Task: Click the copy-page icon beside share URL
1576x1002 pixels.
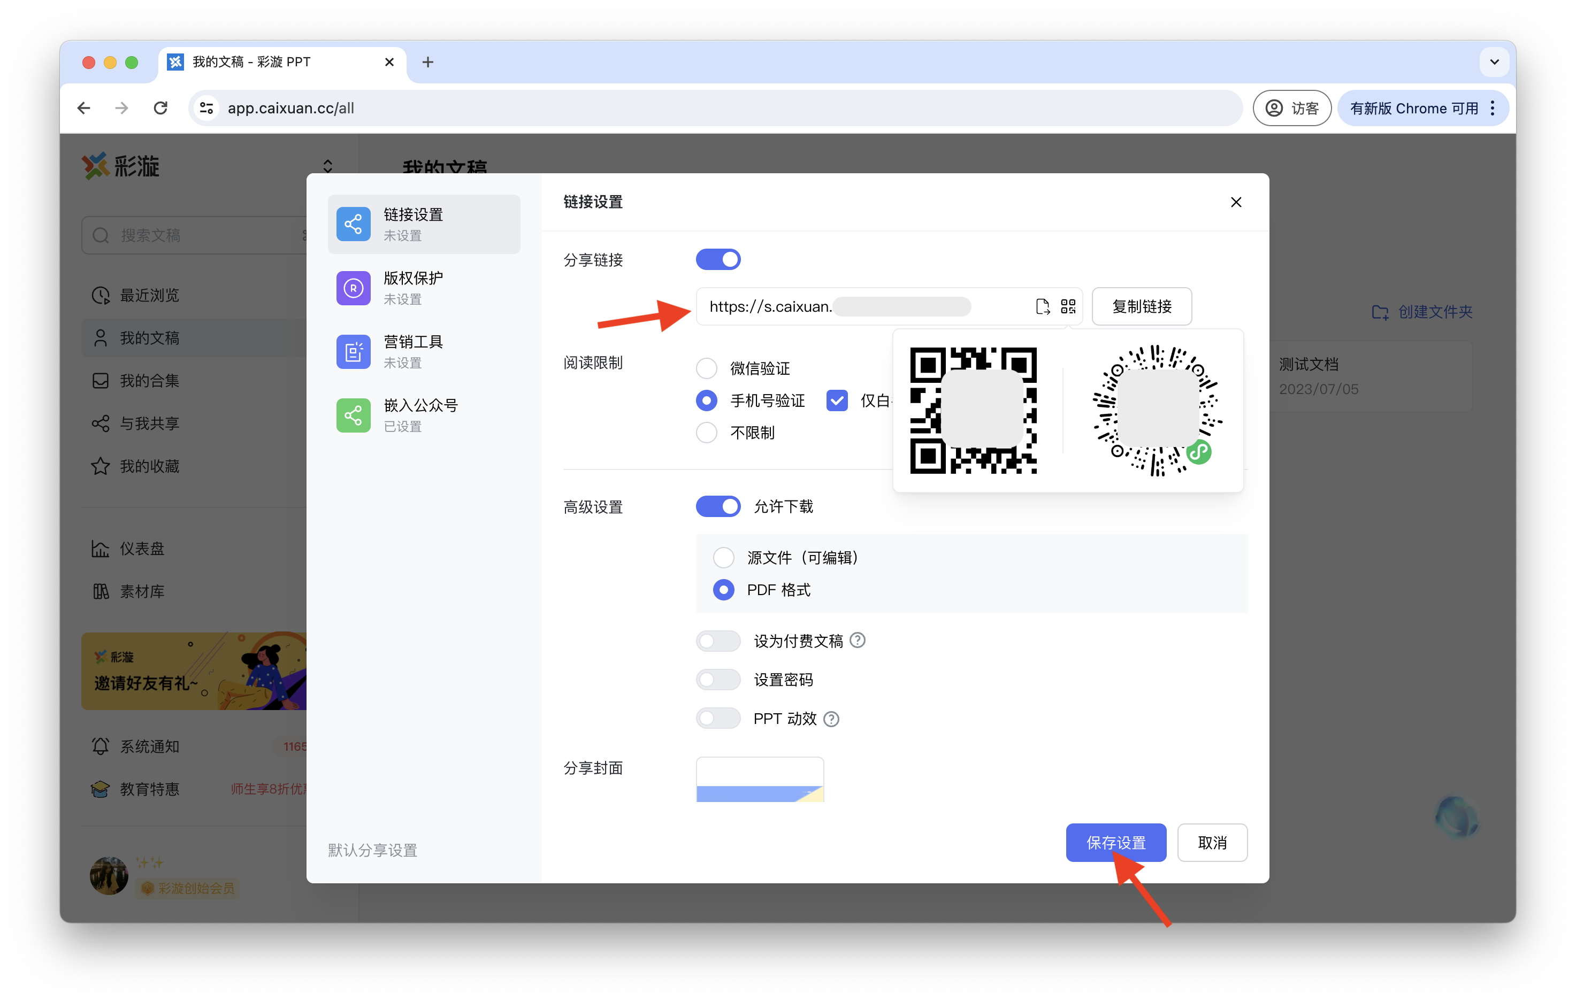Action: click(1043, 306)
